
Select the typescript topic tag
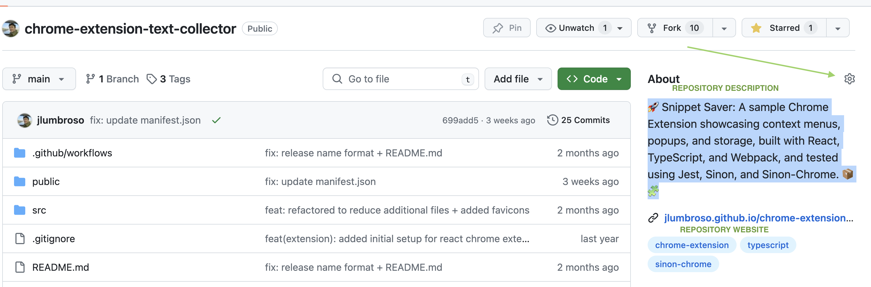tap(767, 245)
